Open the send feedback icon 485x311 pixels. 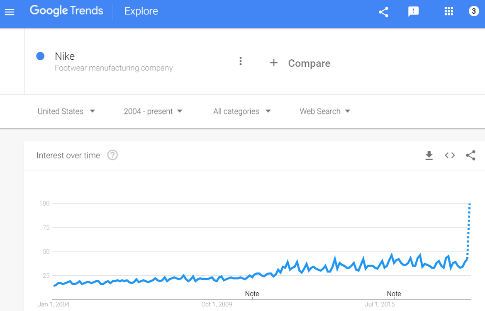(x=414, y=12)
